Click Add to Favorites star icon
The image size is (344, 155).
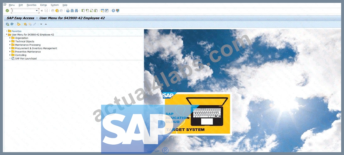25,24
